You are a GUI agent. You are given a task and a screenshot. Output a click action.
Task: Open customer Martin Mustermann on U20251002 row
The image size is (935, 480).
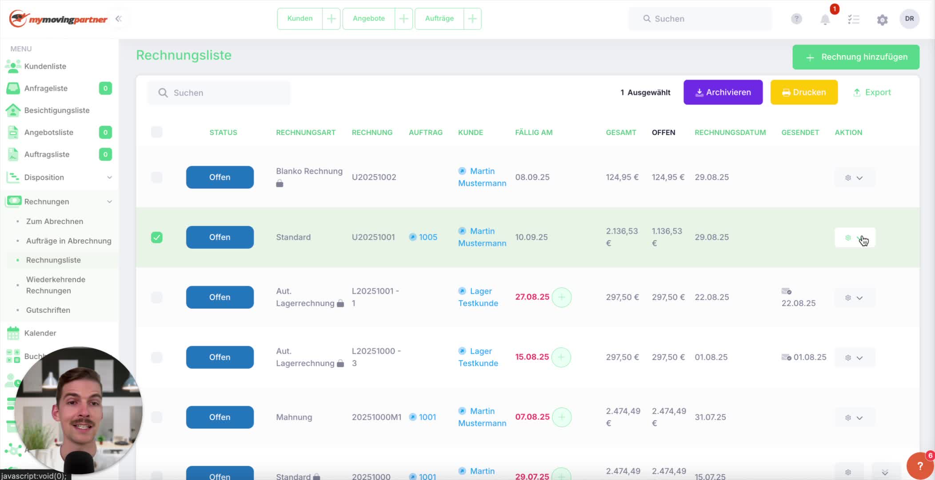pyautogui.click(x=482, y=177)
